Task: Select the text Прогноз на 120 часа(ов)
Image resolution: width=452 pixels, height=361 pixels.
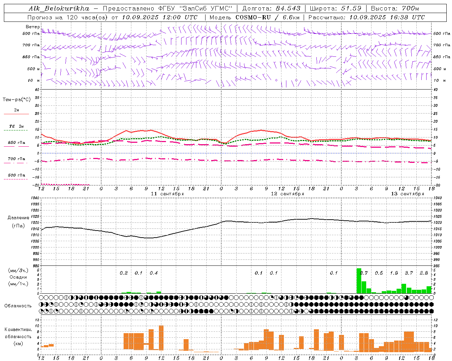Action: (x=68, y=17)
